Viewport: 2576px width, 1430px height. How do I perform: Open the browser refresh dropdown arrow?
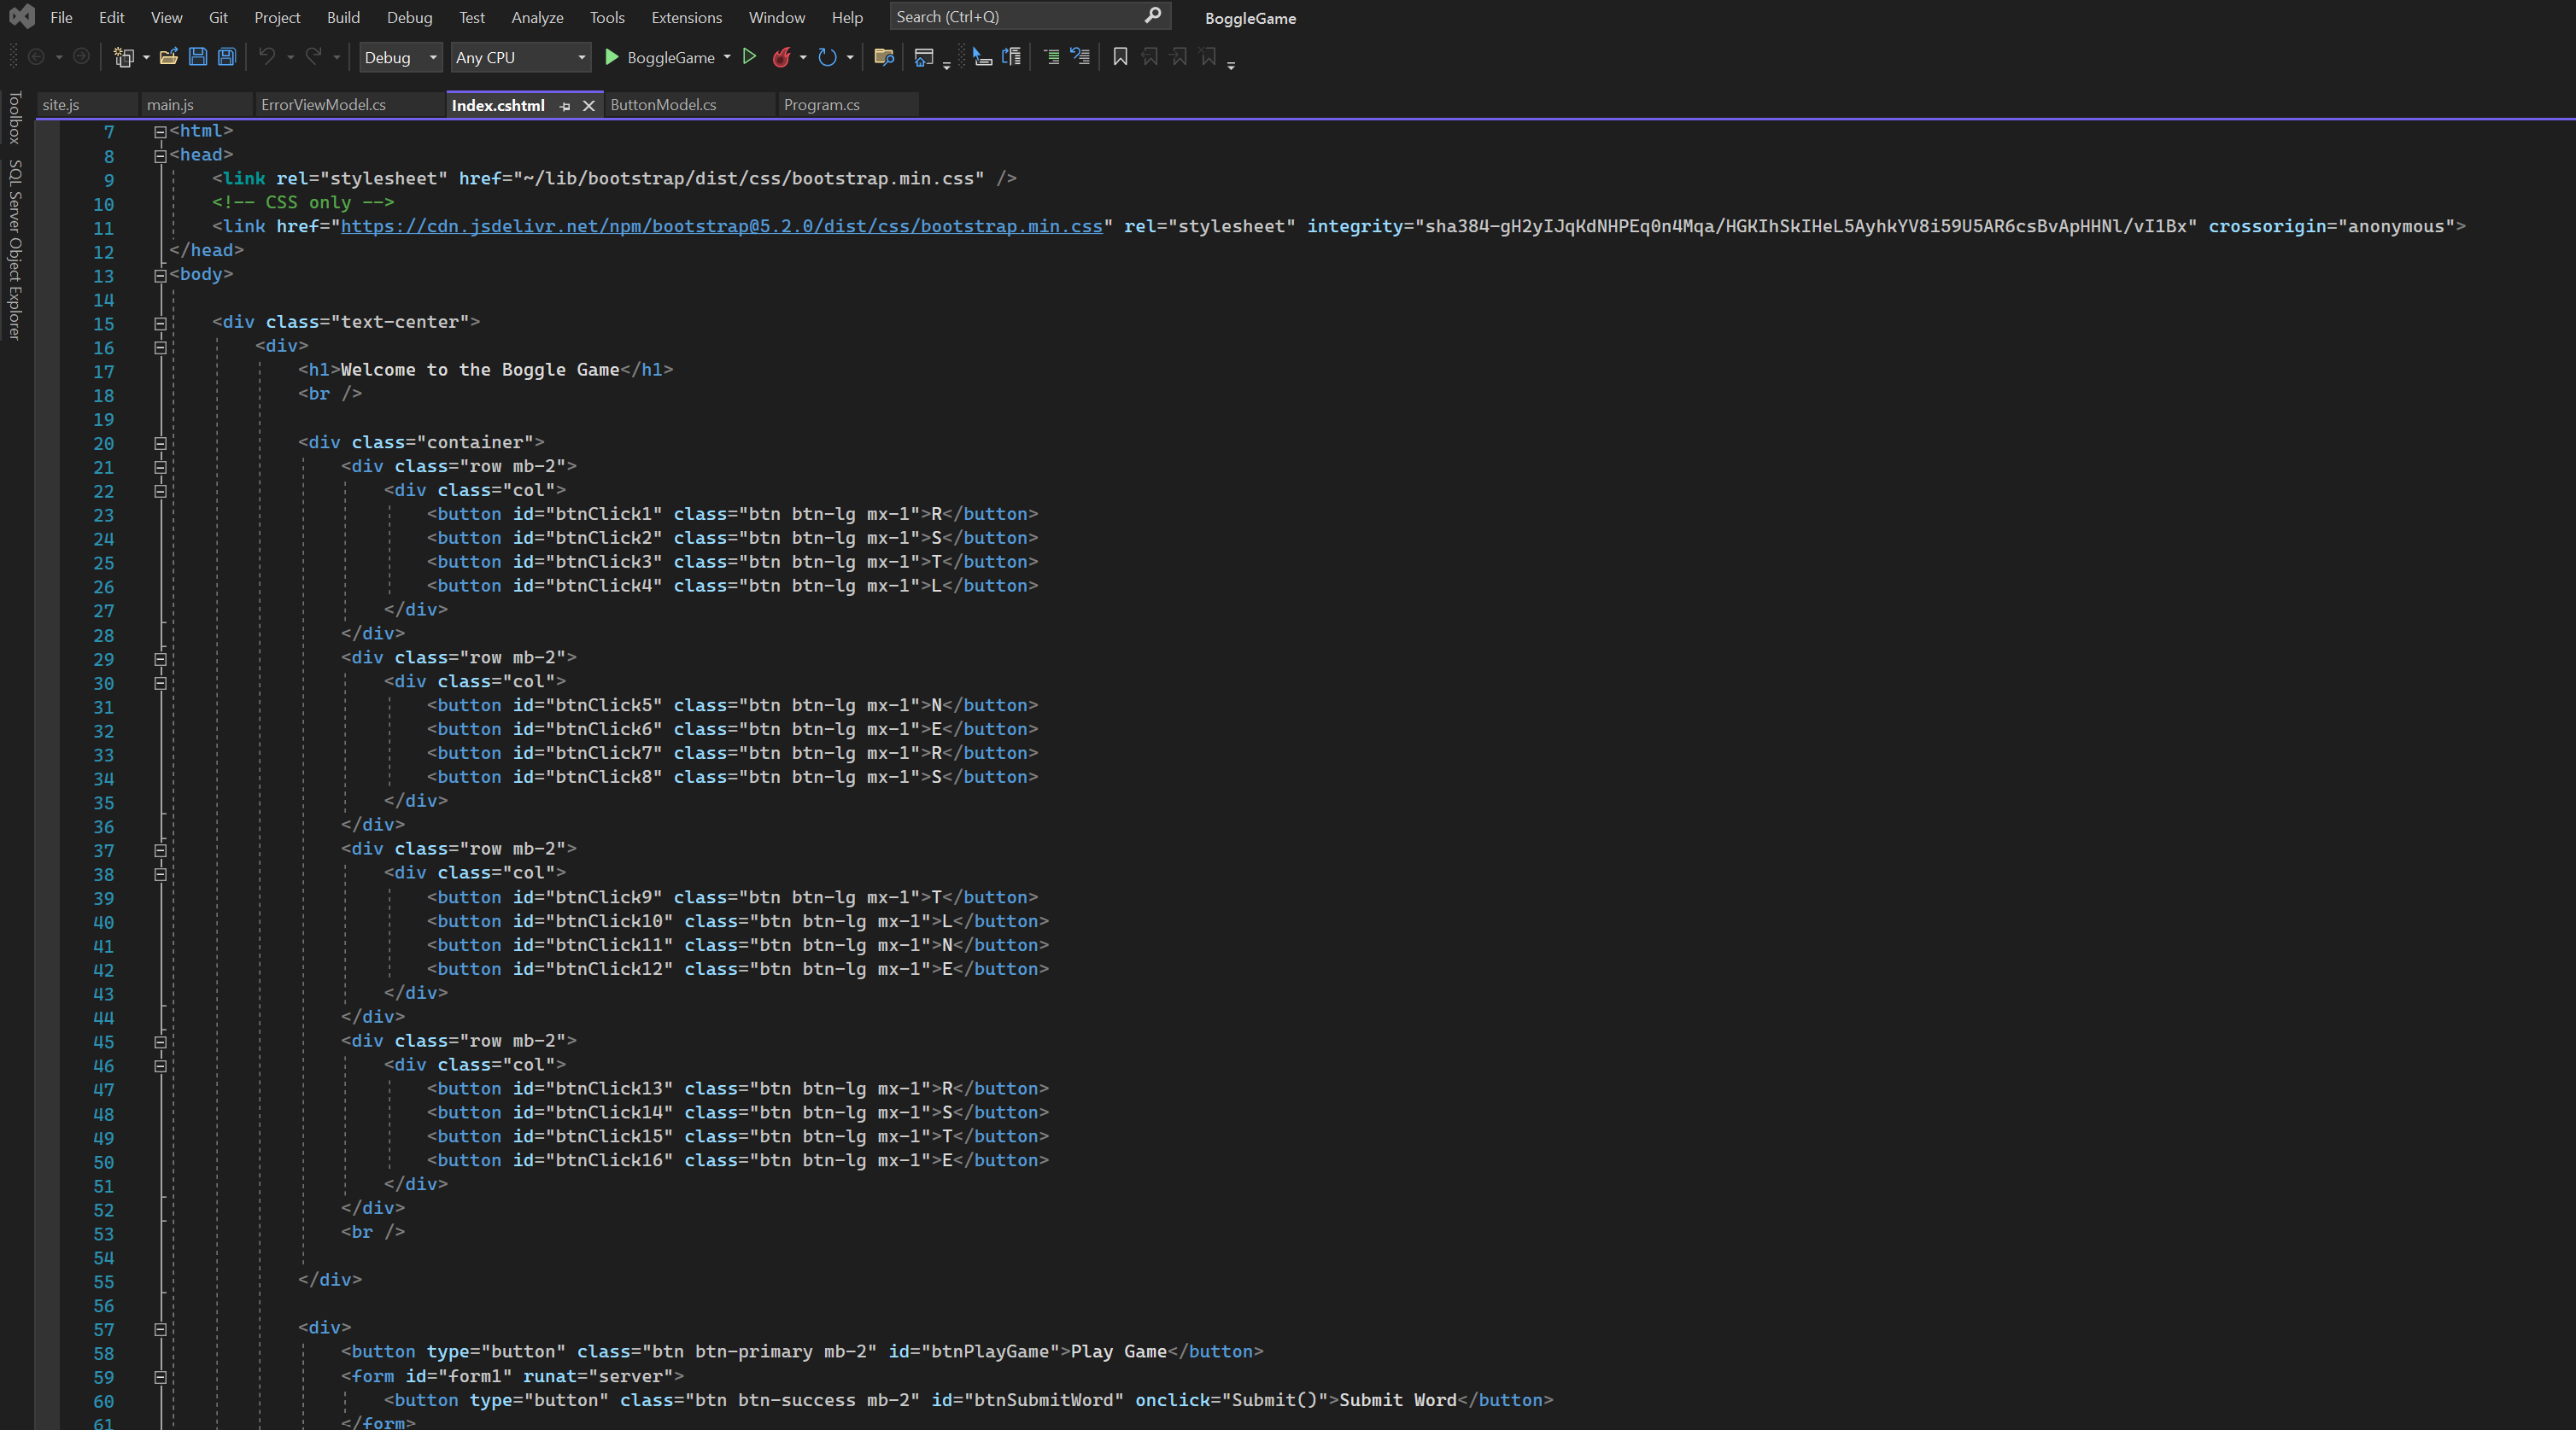[850, 57]
